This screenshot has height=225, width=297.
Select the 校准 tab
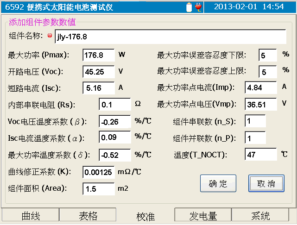(x=145, y=216)
